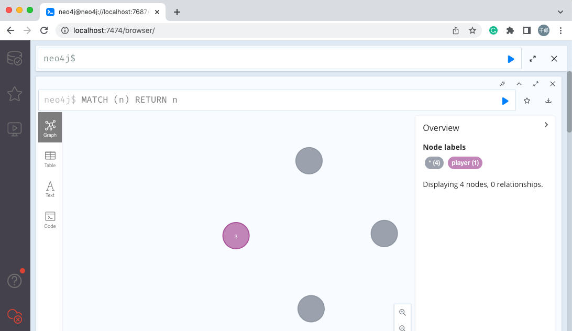Download the query result export icon
Screen dimensions: 572x331
[x=548, y=101]
